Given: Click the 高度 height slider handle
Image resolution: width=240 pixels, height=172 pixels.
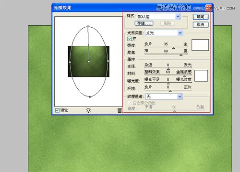Looking at the screenshot, I should pyautogui.click(x=175, y=111).
